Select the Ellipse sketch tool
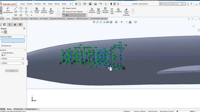The image size is (200, 112). pos(26,12)
